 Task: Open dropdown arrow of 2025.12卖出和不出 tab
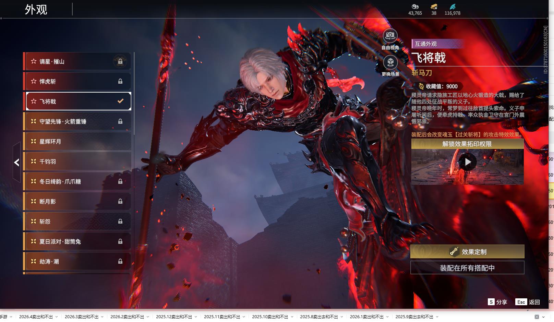(196, 317)
